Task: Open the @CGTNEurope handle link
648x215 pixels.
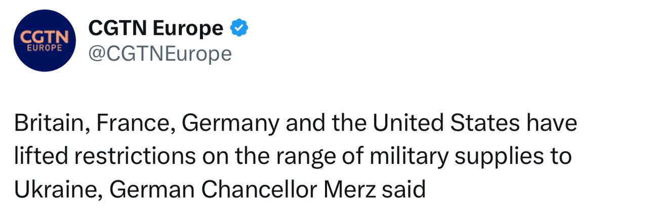Action: pos(160,53)
